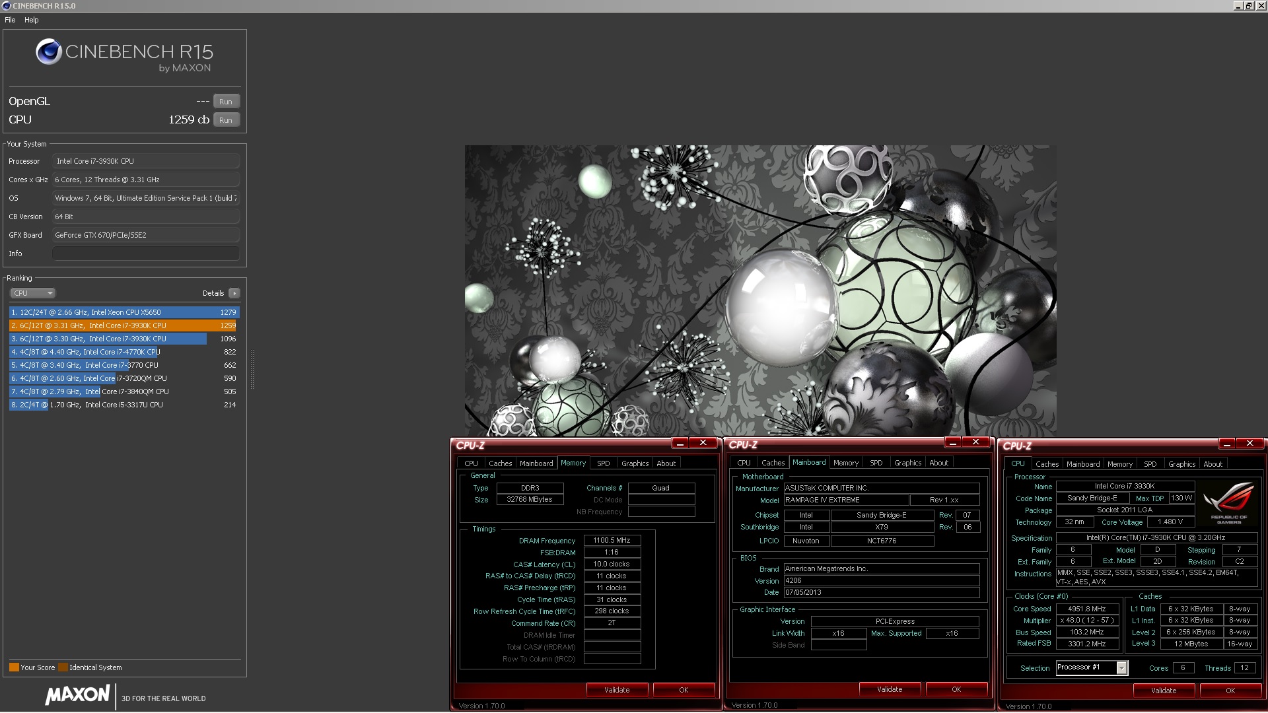1268x713 pixels.
Task: Run the OpenGL benchmark
Action: (226, 102)
